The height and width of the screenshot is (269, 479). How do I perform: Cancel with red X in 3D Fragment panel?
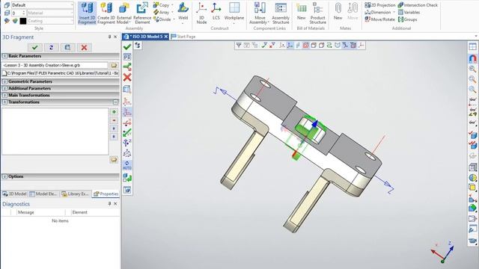(84, 47)
